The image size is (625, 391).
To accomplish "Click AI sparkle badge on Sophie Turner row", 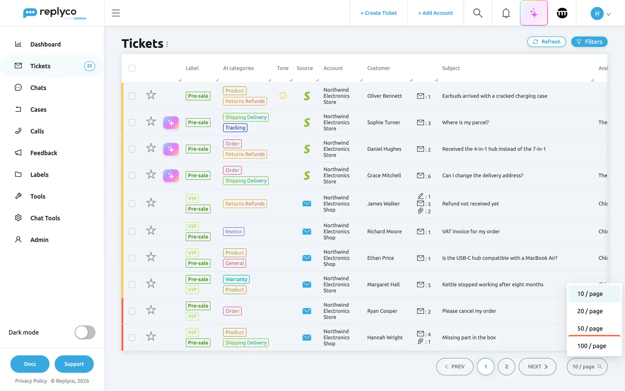I will (x=171, y=122).
